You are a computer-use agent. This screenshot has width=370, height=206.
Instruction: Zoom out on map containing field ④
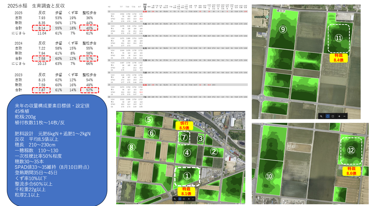193,199
